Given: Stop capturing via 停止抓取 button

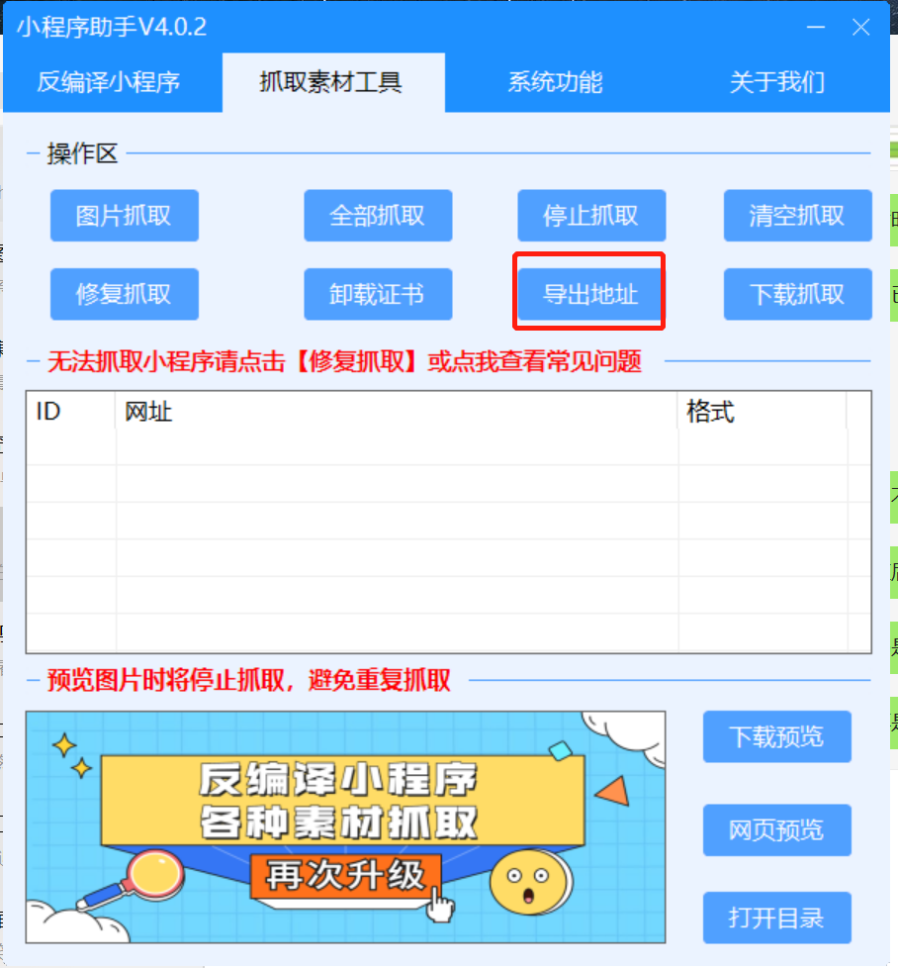Looking at the screenshot, I should (591, 216).
